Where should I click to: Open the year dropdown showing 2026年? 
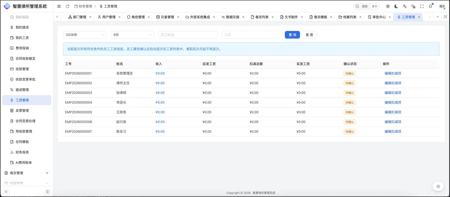(x=85, y=35)
